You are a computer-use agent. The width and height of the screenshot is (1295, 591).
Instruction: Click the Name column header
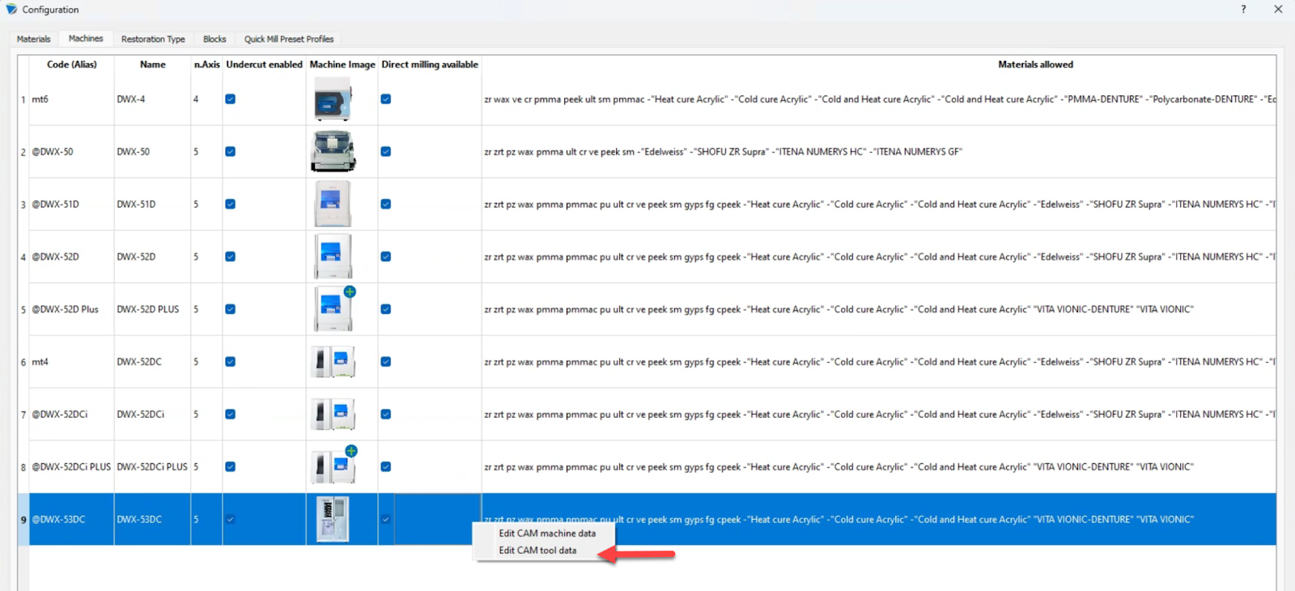point(152,65)
